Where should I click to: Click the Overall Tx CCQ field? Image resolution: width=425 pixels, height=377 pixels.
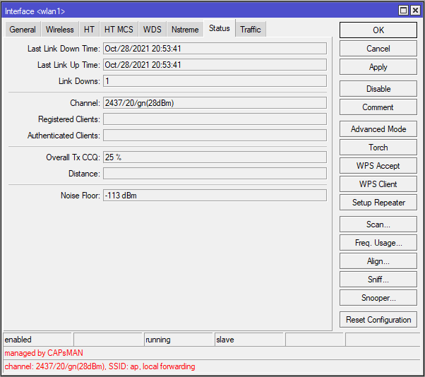pyautogui.click(x=215, y=157)
